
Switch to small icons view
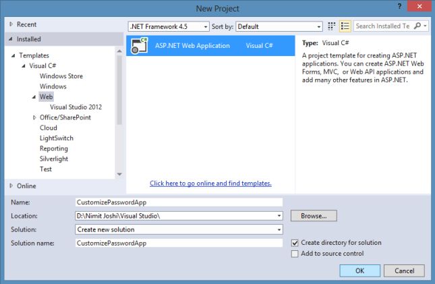(x=332, y=26)
